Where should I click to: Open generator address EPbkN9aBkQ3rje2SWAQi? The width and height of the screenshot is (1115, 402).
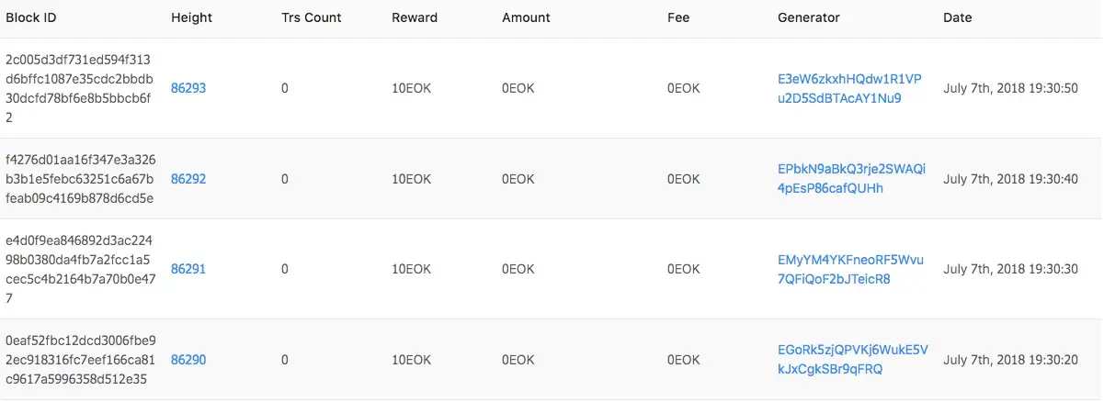tap(852, 179)
